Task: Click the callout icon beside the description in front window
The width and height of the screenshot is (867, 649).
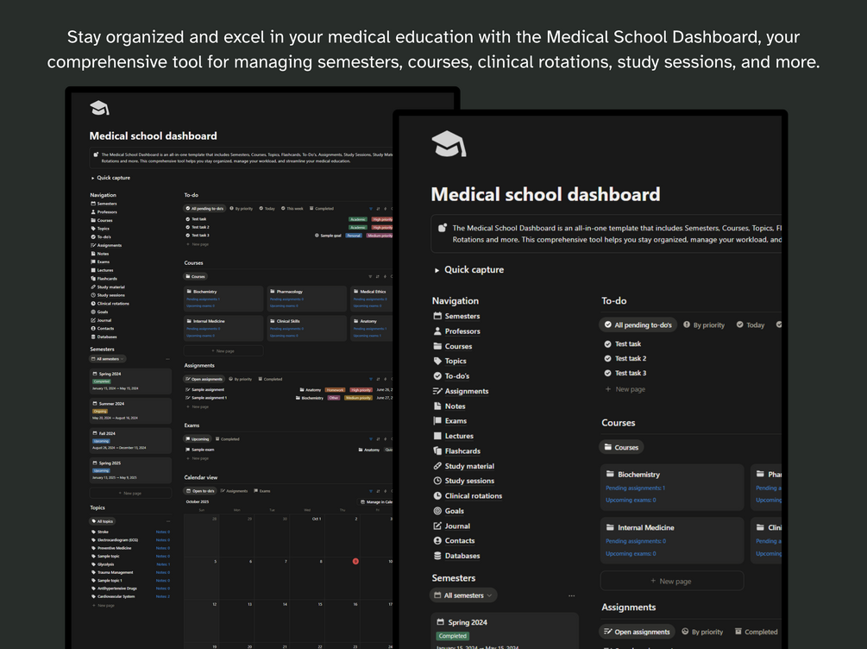Action: 443,228
